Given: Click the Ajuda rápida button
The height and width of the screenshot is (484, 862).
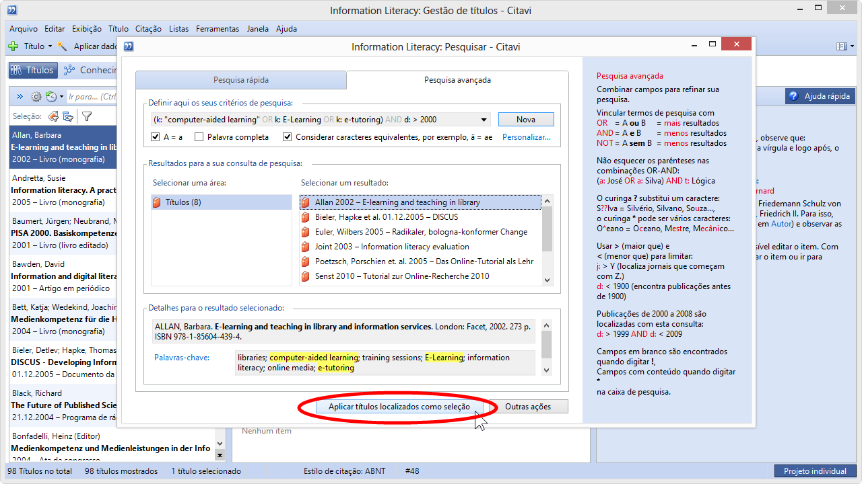Looking at the screenshot, I should (x=820, y=96).
